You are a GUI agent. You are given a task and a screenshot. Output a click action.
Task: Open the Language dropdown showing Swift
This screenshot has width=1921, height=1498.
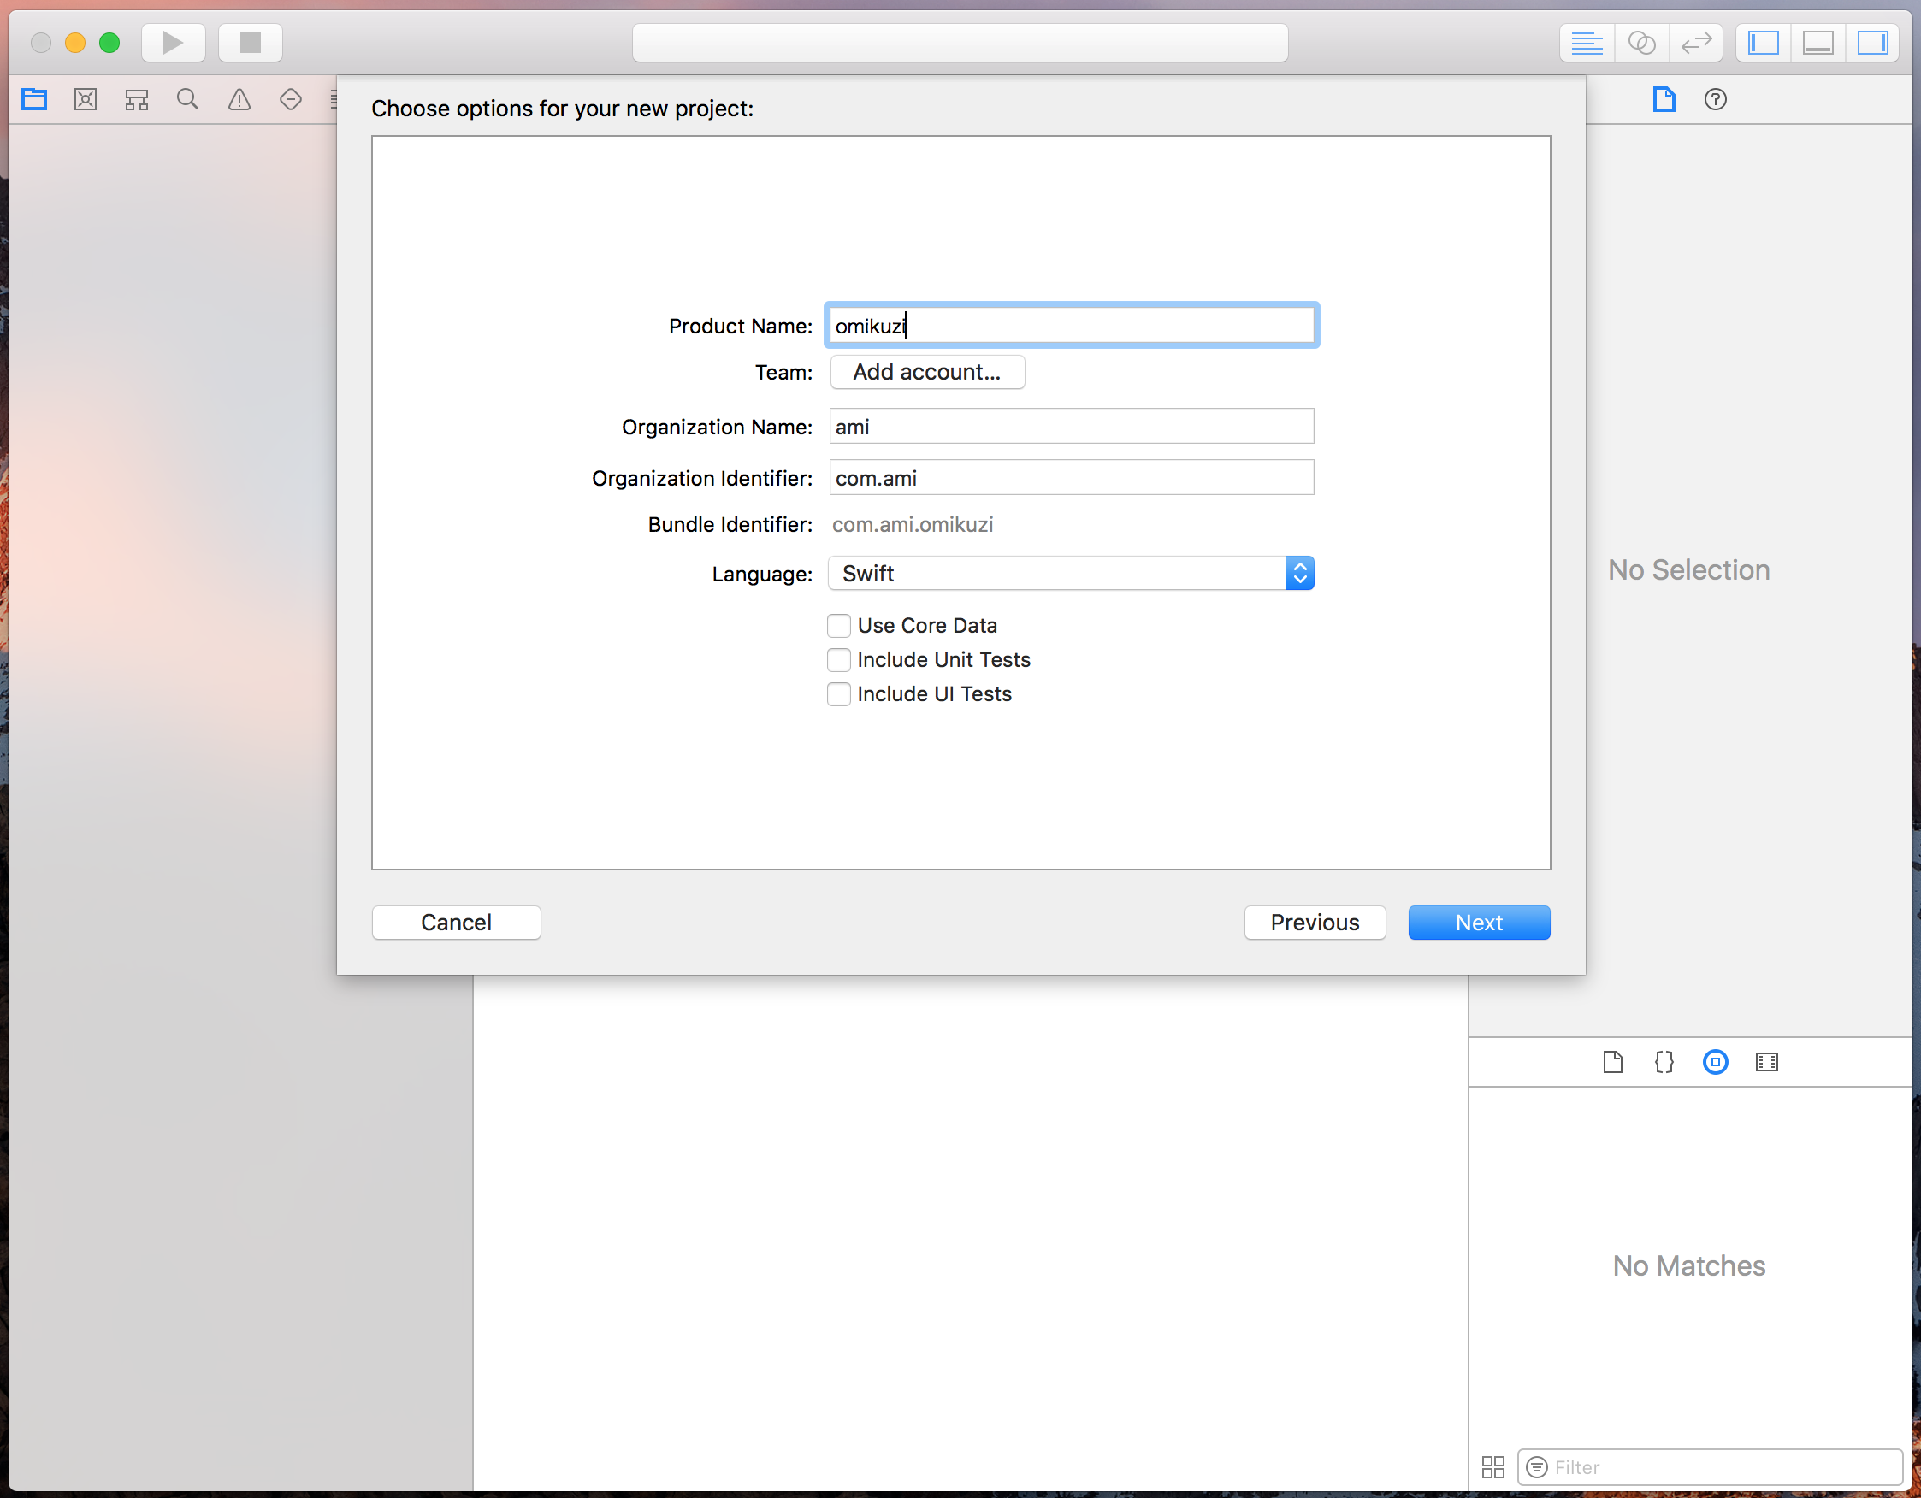click(x=1071, y=573)
